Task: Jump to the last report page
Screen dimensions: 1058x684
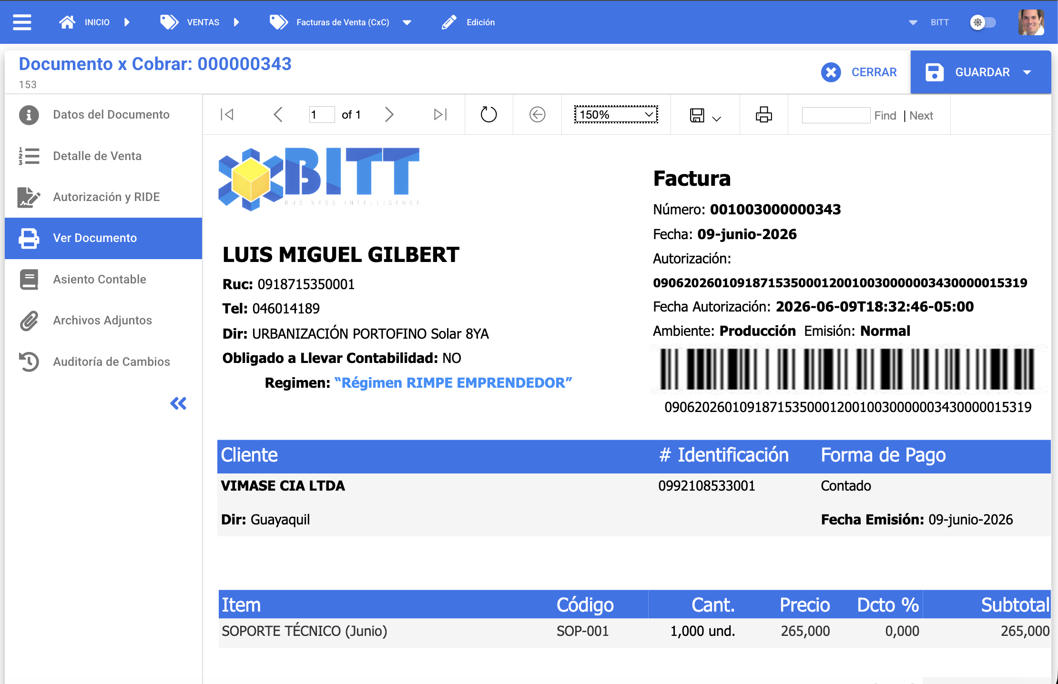Action: pos(440,114)
